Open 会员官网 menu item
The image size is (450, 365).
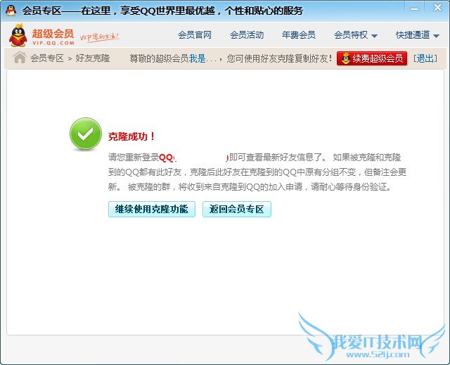tap(195, 35)
